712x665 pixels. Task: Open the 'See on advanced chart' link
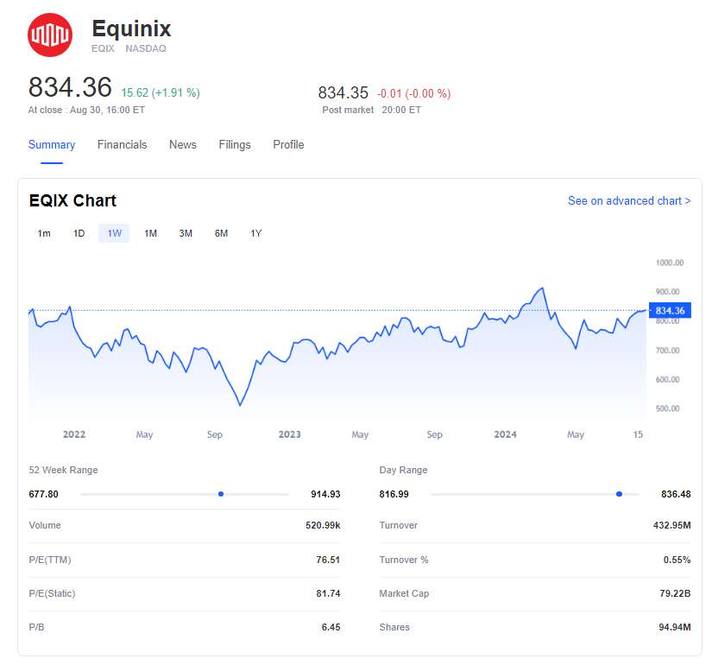[628, 200]
